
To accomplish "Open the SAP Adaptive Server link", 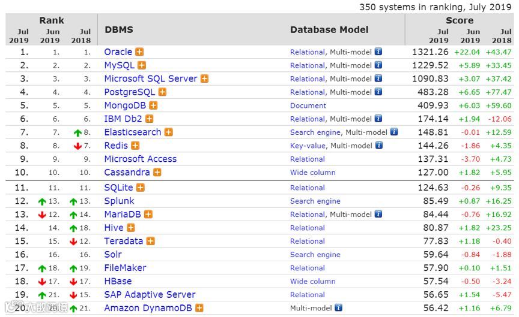I will click(x=150, y=295).
